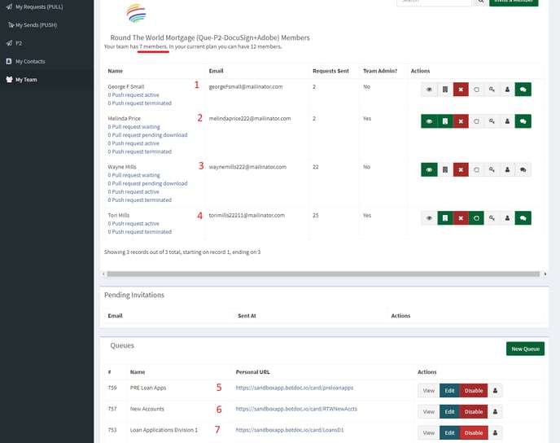Click the red X icon for Wayne Mills
The height and width of the screenshot is (443, 560).
click(x=461, y=169)
